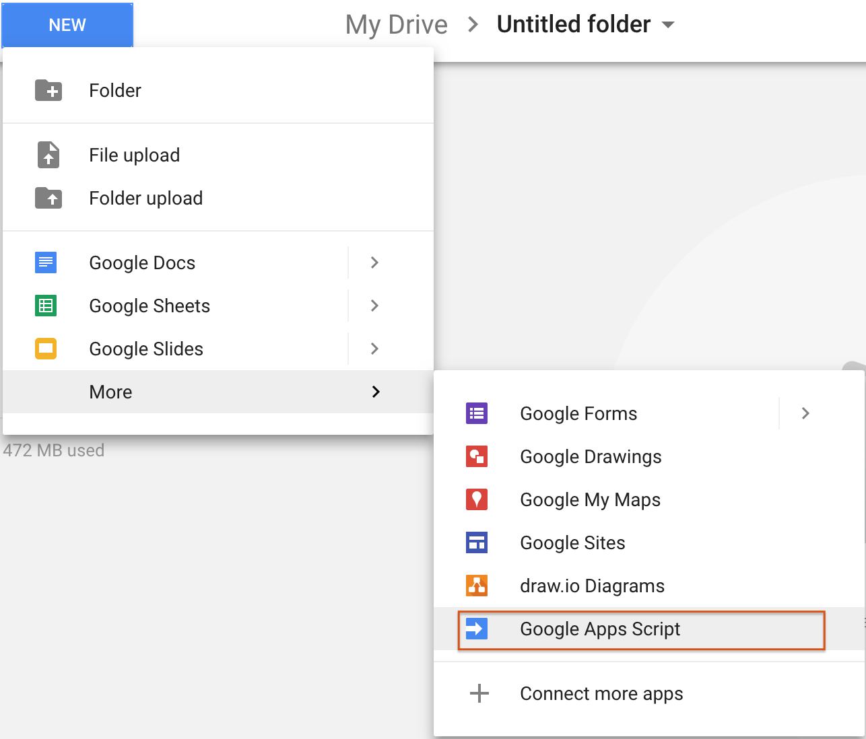This screenshot has height=739, width=866.
Task: Select the Folder menu entry text
Action: (x=115, y=90)
